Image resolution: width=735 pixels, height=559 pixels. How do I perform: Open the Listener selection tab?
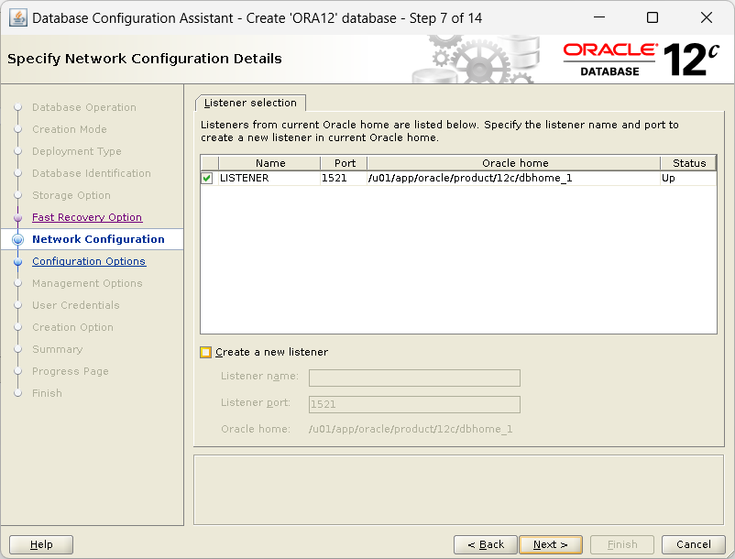250,103
